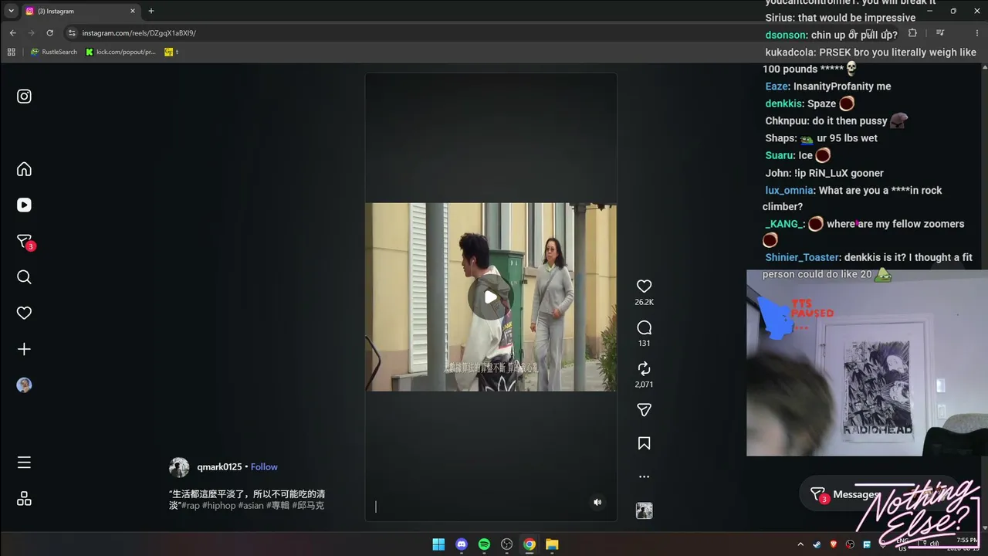Play the paused reel video
The height and width of the screenshot is (556, 988).
pyautogui.click(x=490, y=297)
